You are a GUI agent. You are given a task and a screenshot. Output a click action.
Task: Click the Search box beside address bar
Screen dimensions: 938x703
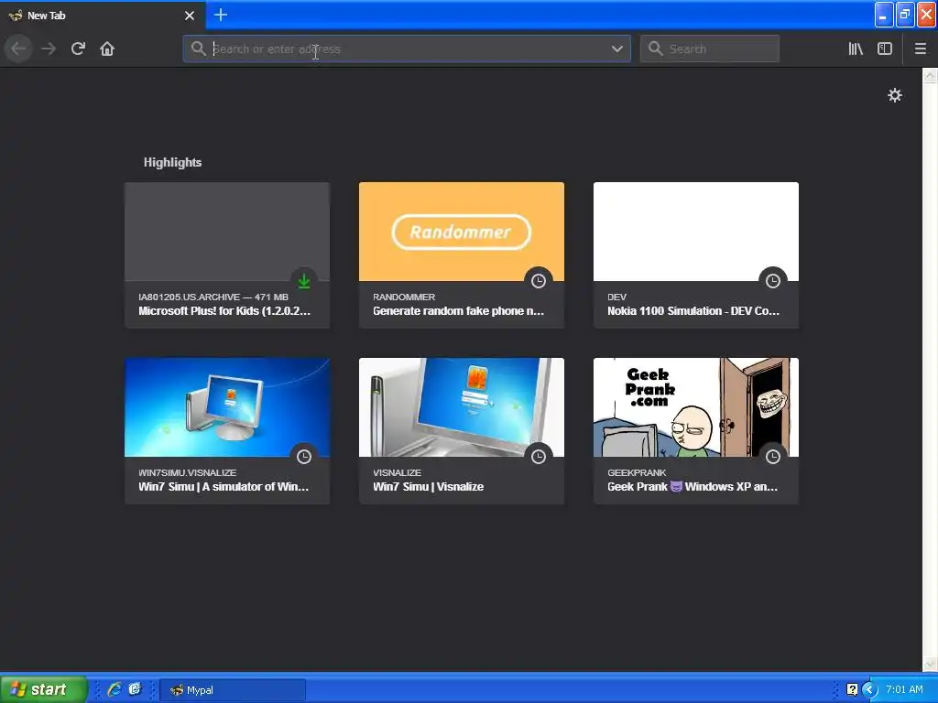[x=710, y=49]
